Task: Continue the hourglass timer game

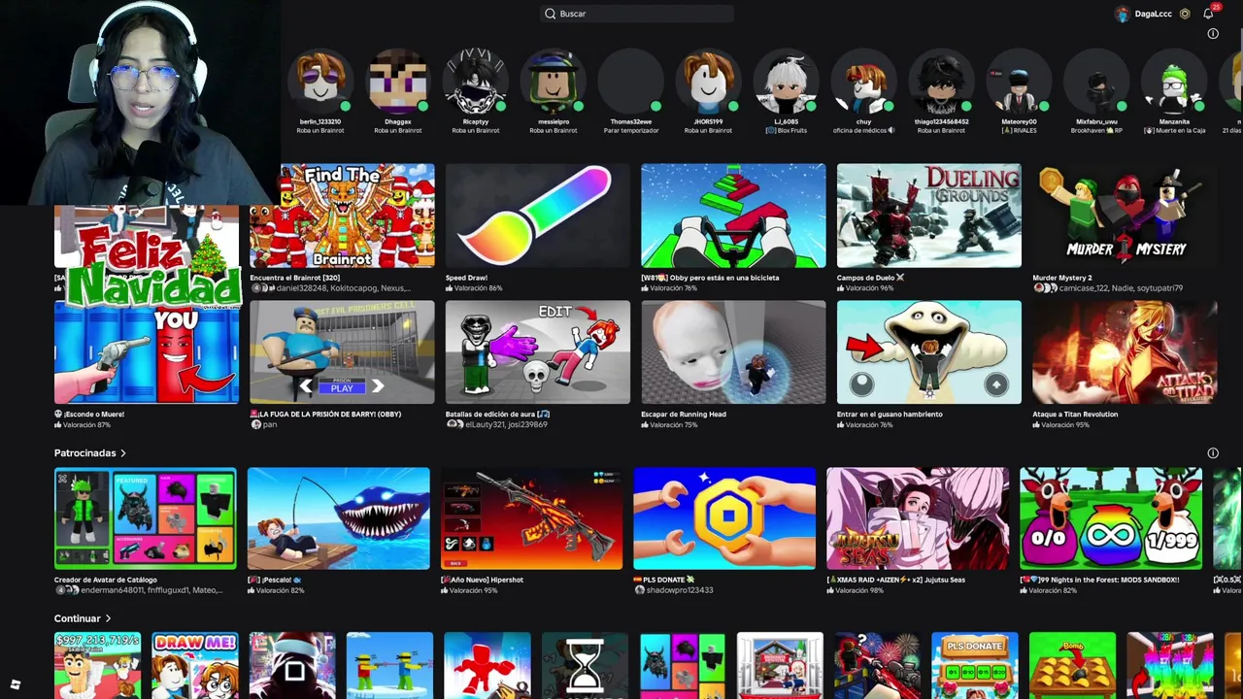Action: pos(585,666)
